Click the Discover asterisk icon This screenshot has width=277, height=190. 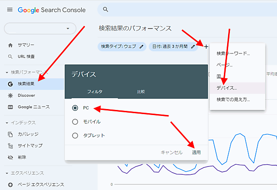(10, 95)
